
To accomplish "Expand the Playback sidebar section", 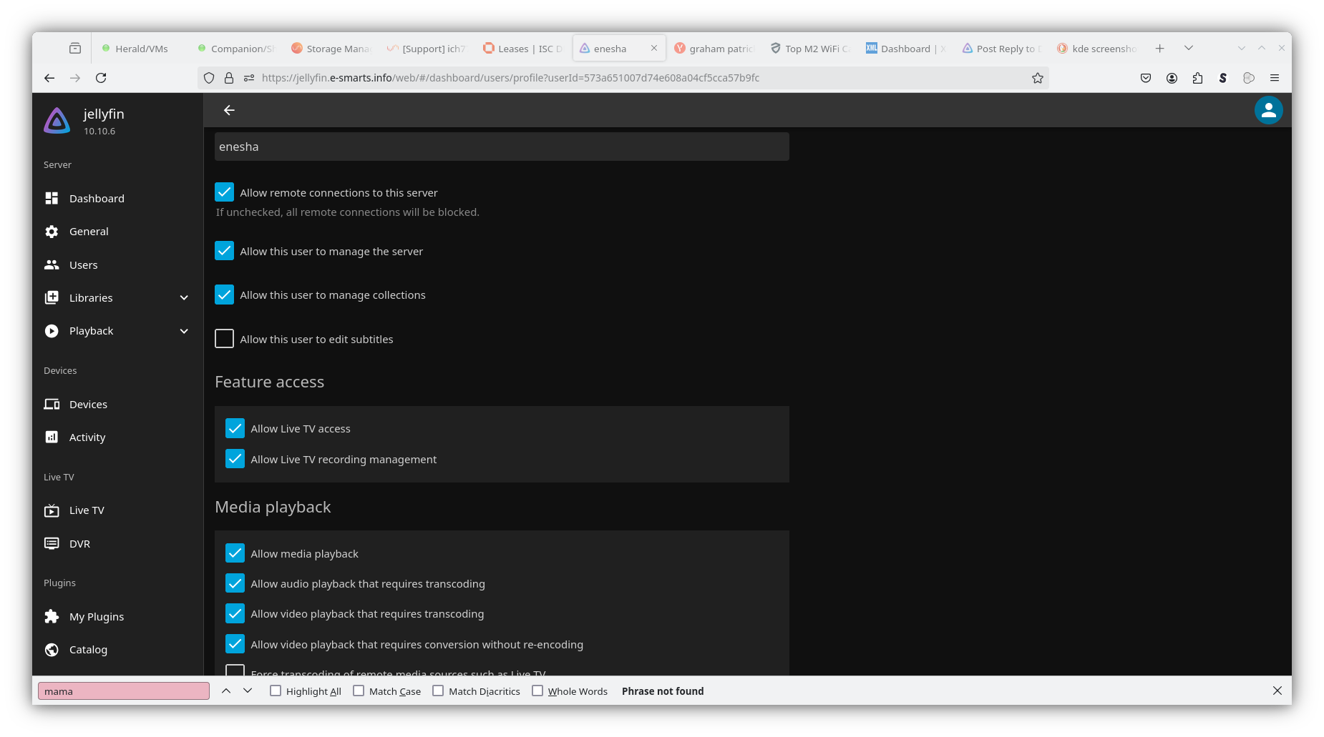I will (184, 331).
